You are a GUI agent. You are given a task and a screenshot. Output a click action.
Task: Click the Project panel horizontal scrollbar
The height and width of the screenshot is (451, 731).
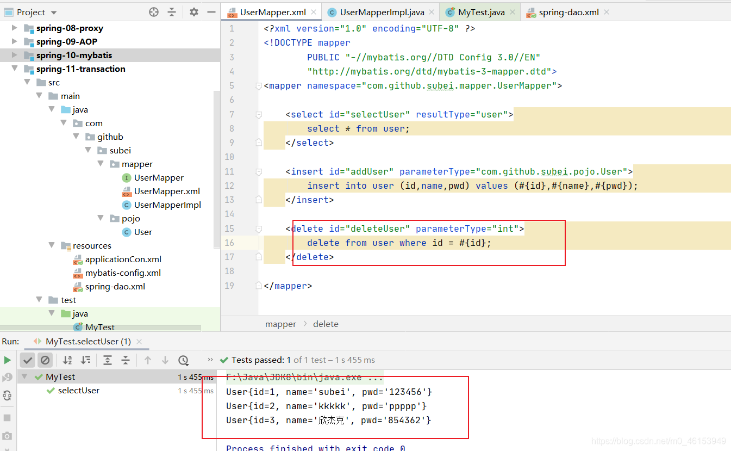(101, 328)
